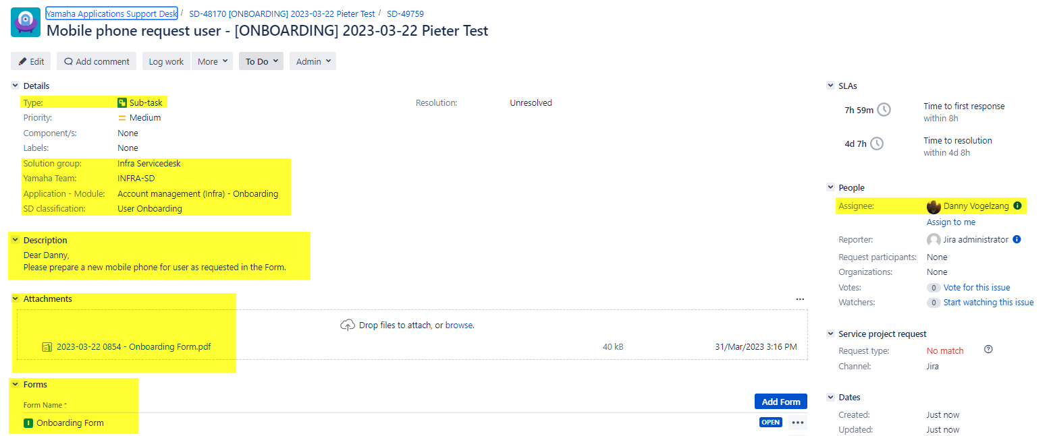Click the Watchers count badge

click(x=934, y=303)
